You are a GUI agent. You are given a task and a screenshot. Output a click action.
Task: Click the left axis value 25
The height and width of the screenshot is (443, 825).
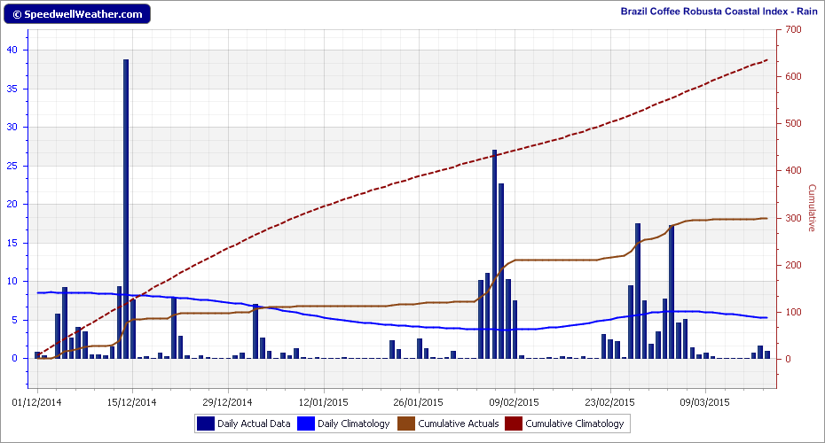pyautogui.click(x=12, y=166)
